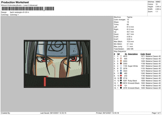Click the Description column header
The image size is (162, 115).
(133, 54)
